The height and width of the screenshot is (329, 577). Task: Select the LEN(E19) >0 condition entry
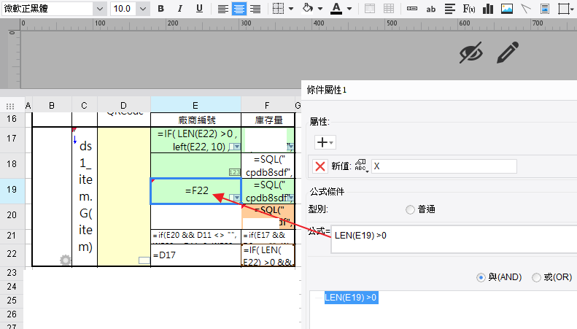click(351, 298)
